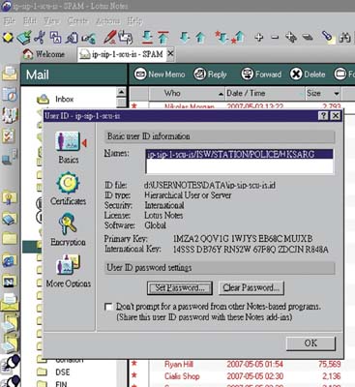Image resolution: width=355 pixels, height=387 pixels.
Task: Click the plus expand toolbar icon
Action: click(259, 38)
